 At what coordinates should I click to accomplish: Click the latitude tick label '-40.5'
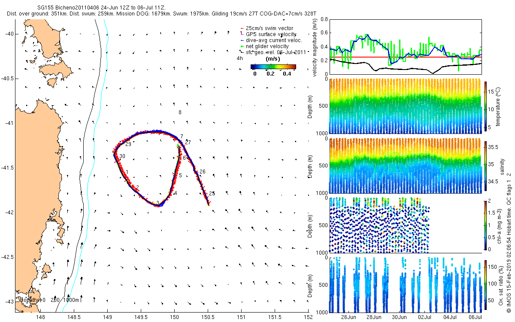click(6, 79)
